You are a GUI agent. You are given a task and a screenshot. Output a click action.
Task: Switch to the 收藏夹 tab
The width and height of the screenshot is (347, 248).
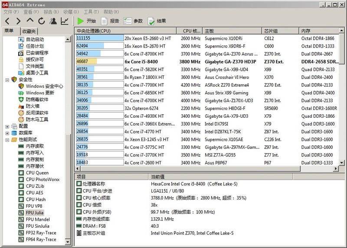[x=29, y=31]
